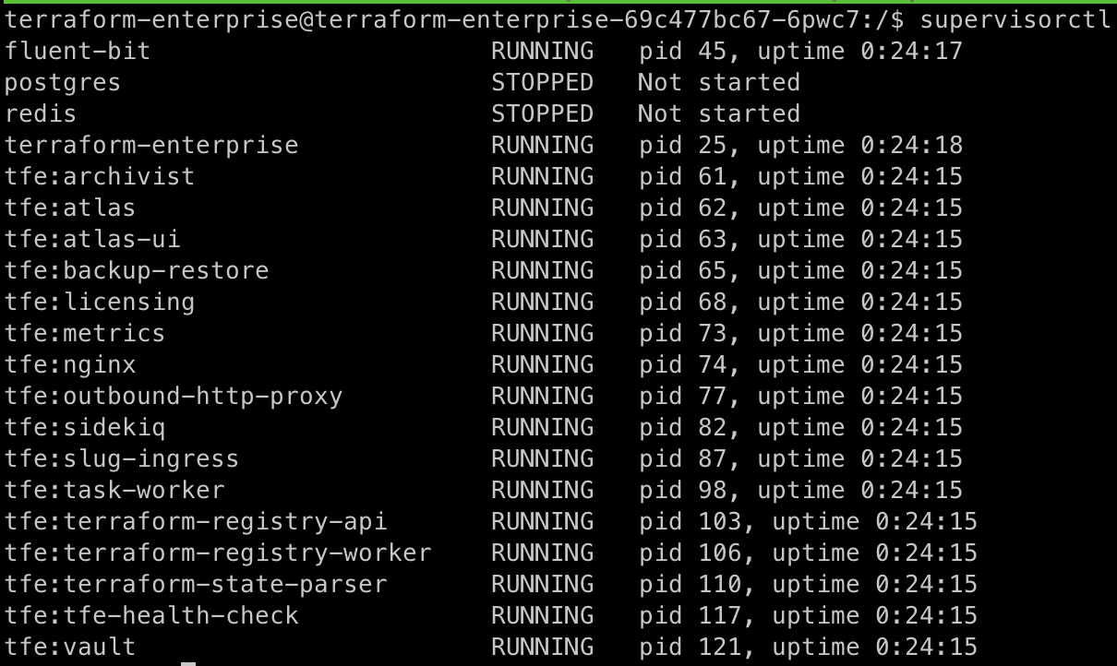This screenshot has height=666, width=1117.
Task: Click the tfe:terraform-registry-api process name
Action: click(196, 521)
